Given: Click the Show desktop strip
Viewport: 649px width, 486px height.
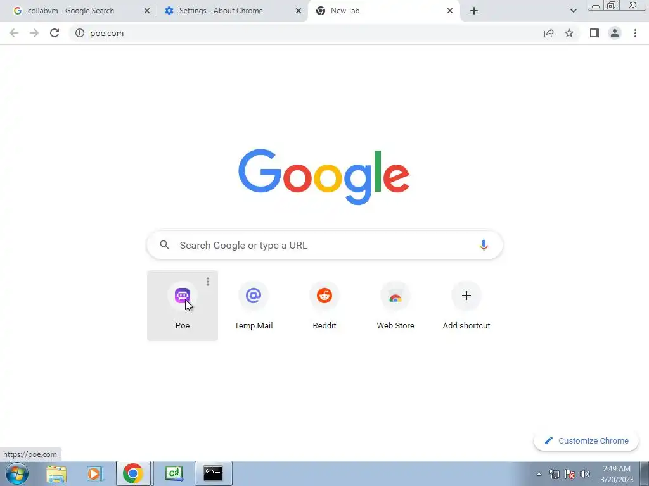Looking at the screenshot, I should tap(645, 473).
